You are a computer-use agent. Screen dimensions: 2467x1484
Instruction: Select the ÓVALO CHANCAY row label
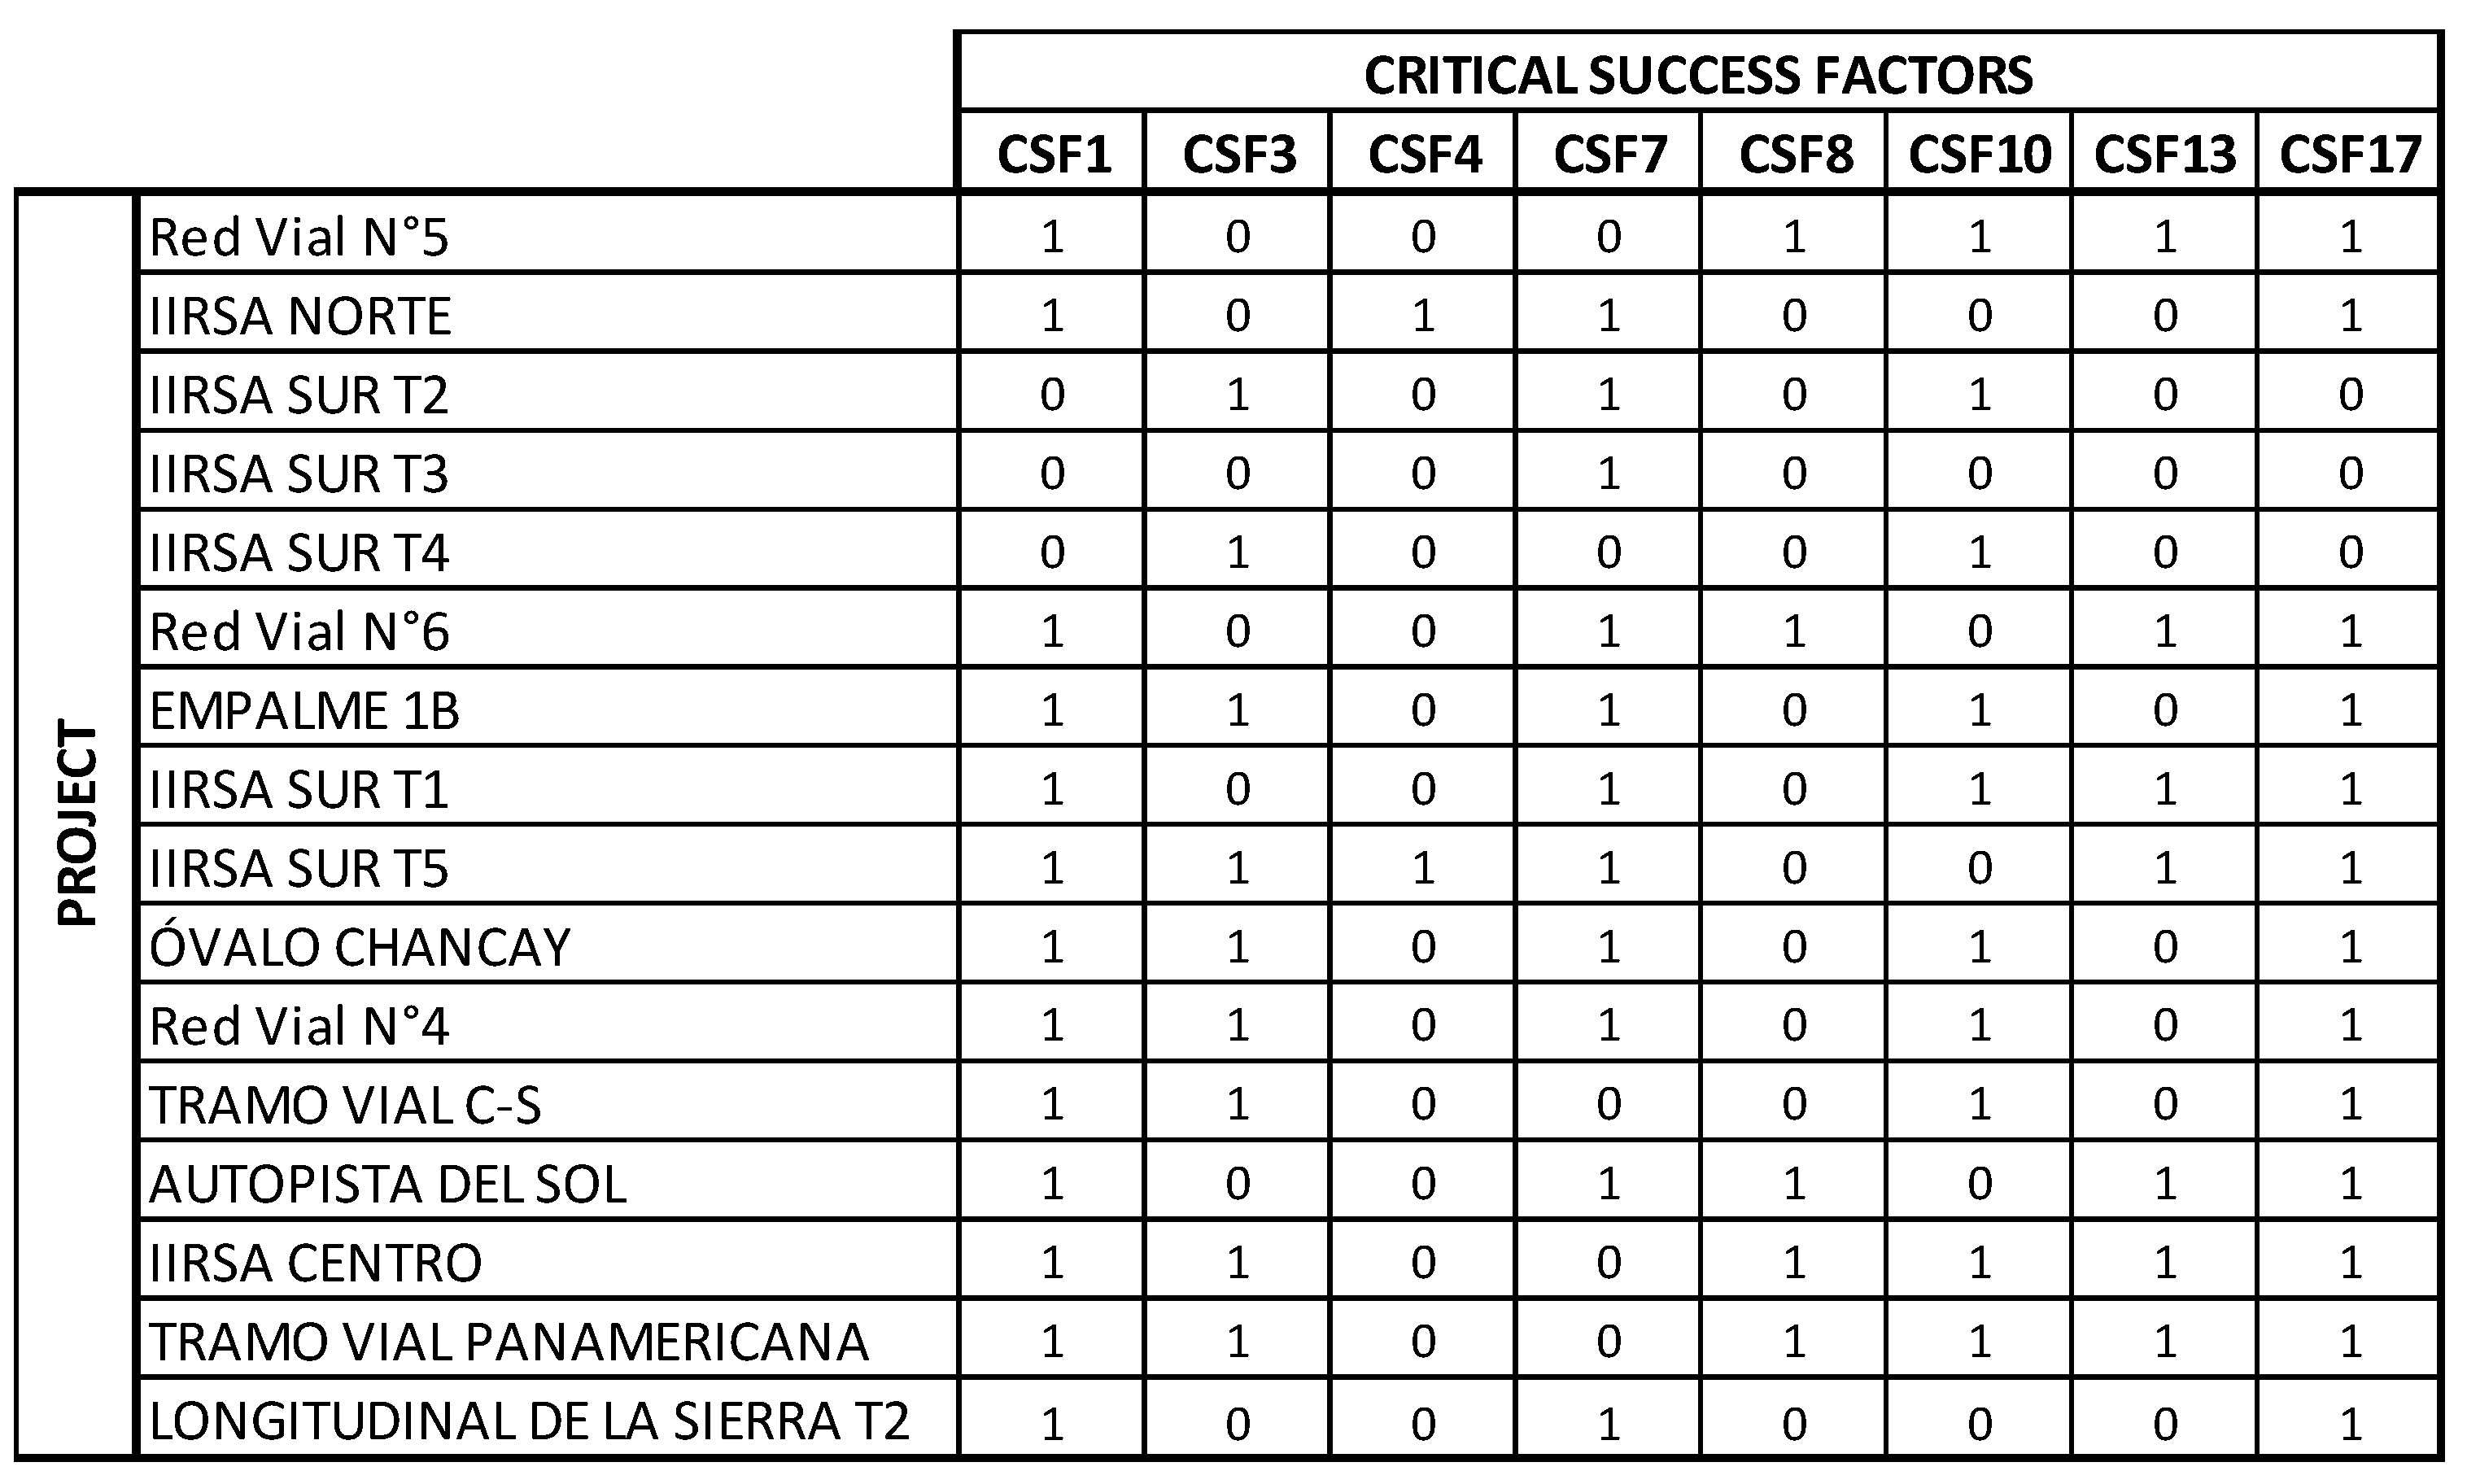(548, 945)
